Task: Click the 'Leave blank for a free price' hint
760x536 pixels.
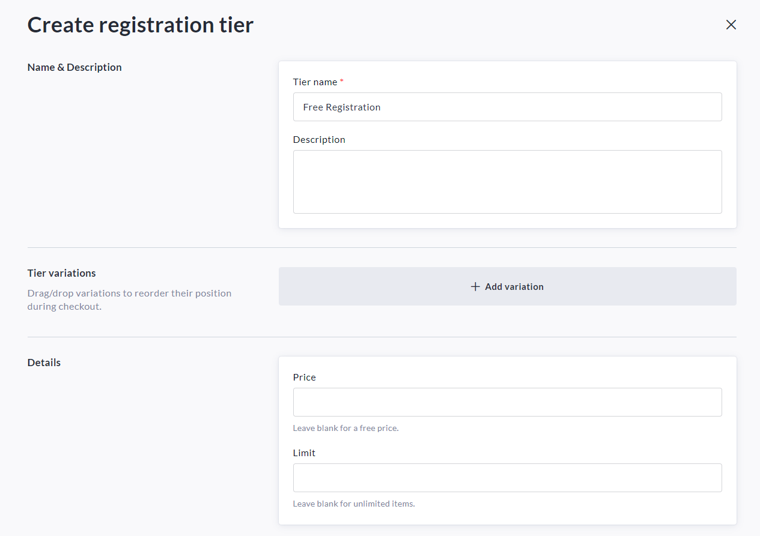Action: [345, 428]
